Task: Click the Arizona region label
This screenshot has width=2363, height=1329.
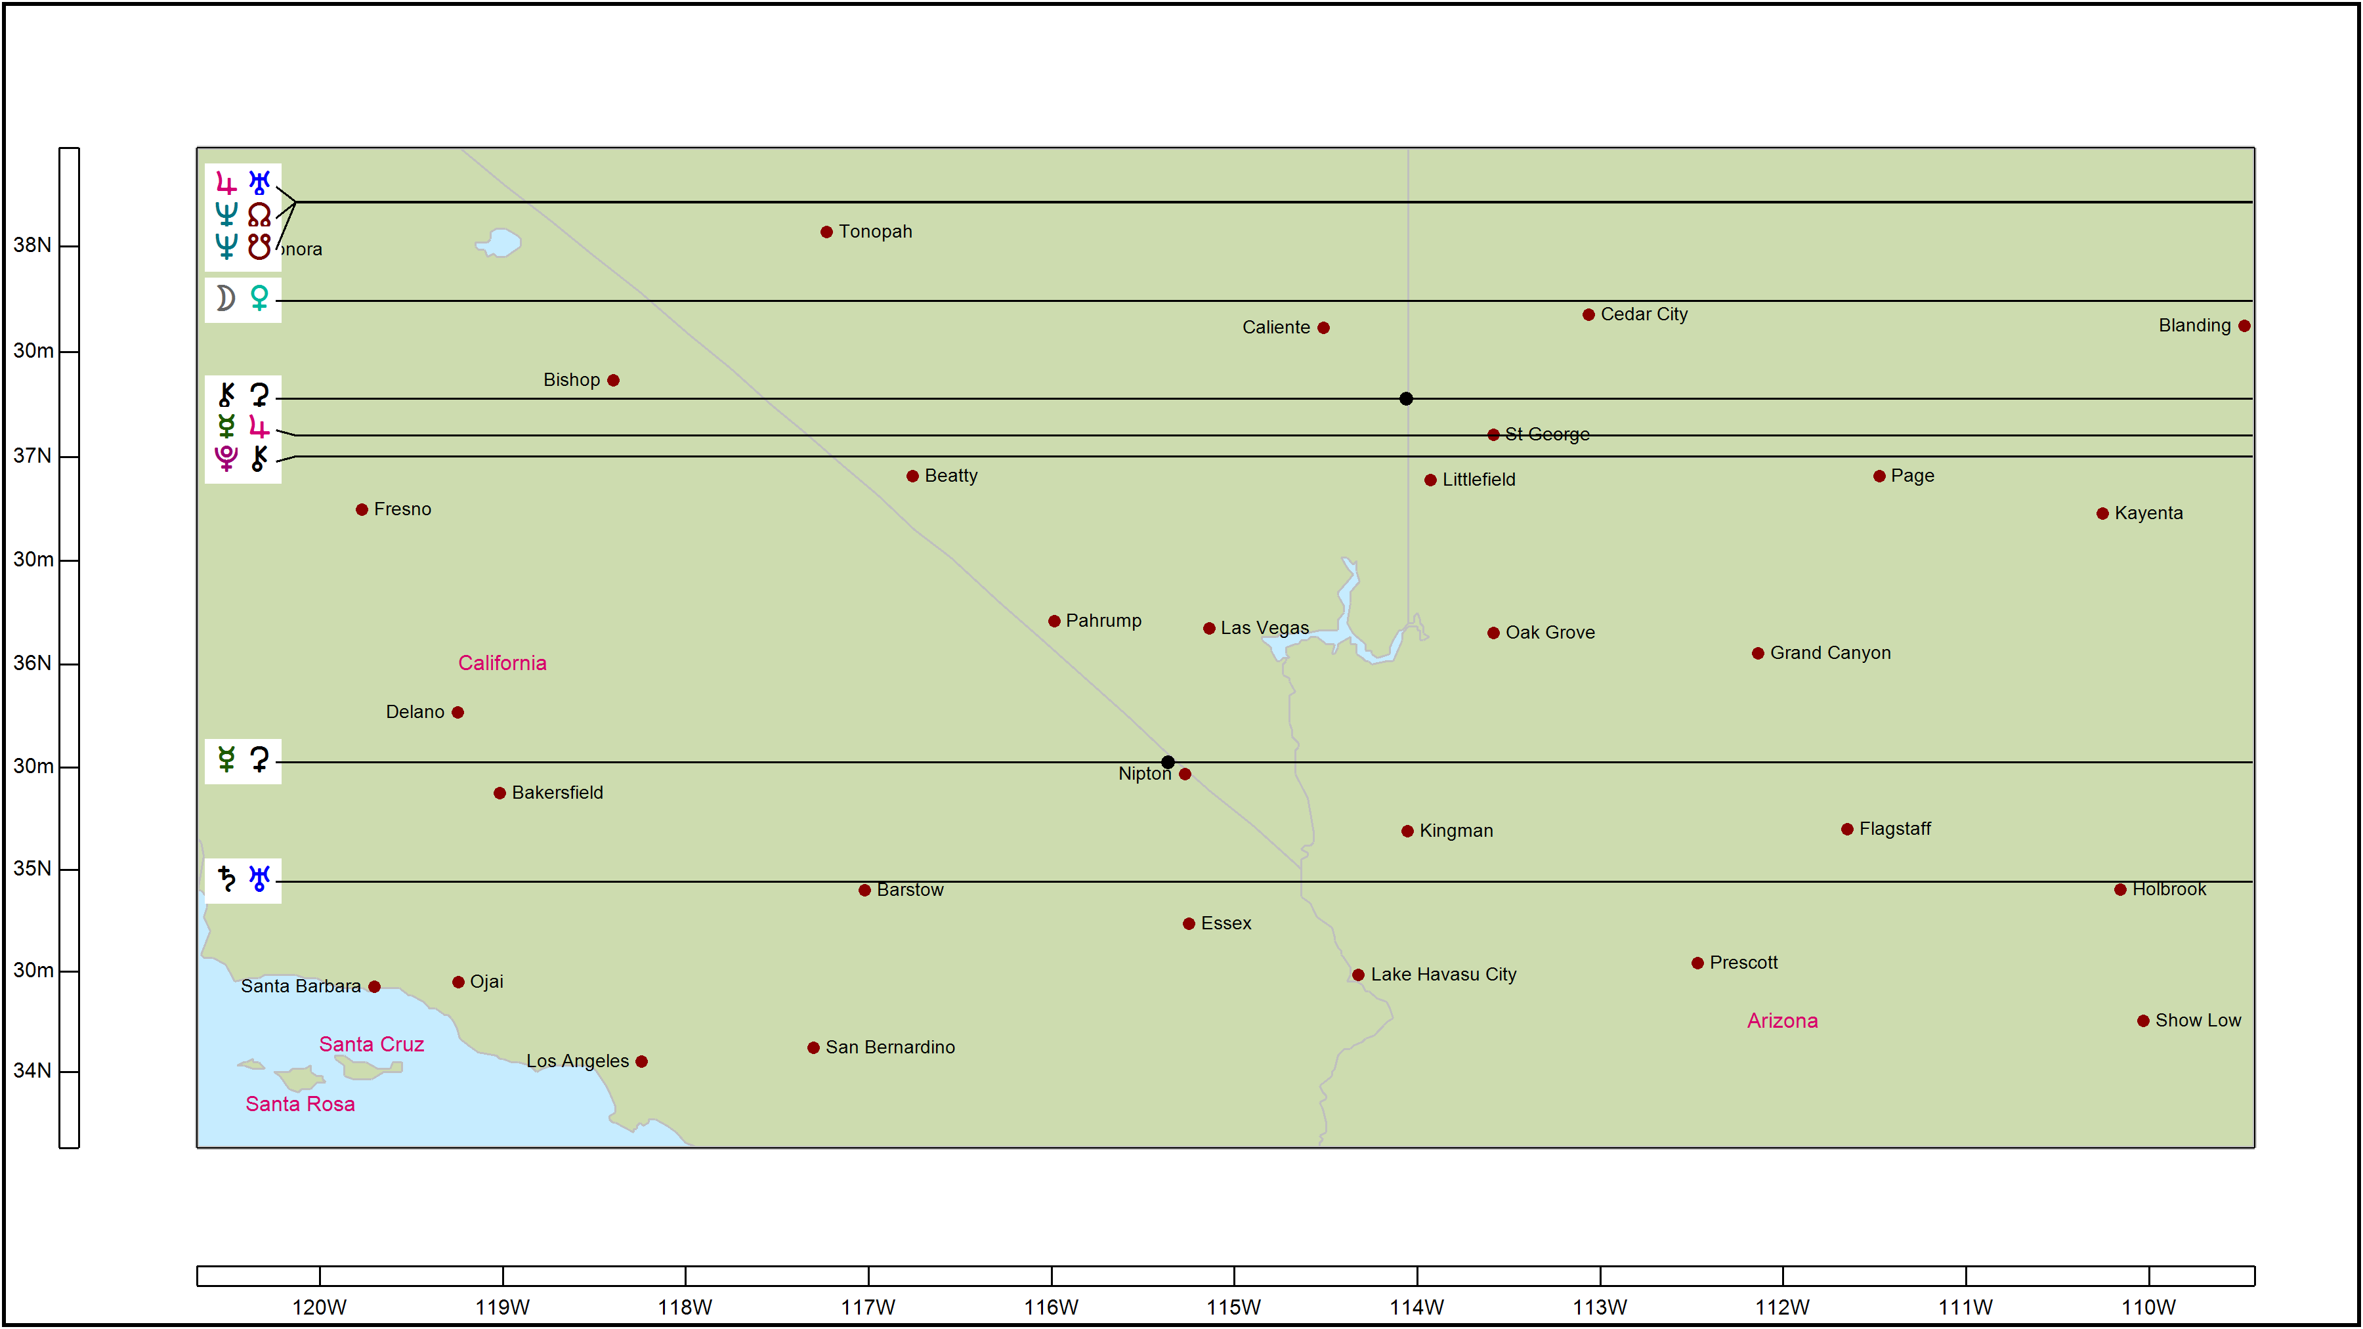Action: point(1782,1021)
